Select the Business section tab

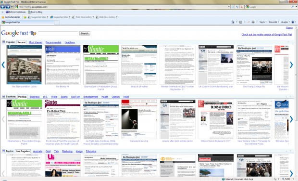pyautogui.click(x=35, y=97)
